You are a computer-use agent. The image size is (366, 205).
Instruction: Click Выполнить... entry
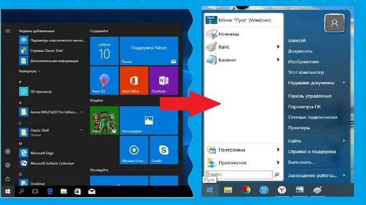(301, 162)
